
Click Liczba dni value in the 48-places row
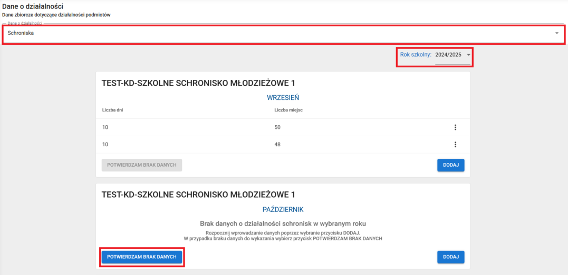[105, 145]
